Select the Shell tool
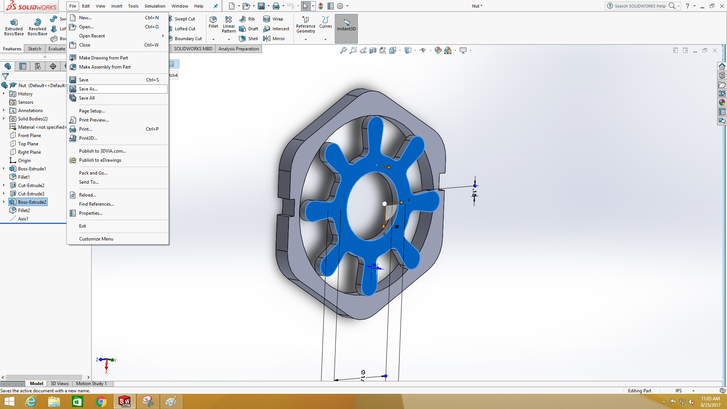The width and height of the screenshot is (727, 409). pyautogui.click(x=248, y=39)
